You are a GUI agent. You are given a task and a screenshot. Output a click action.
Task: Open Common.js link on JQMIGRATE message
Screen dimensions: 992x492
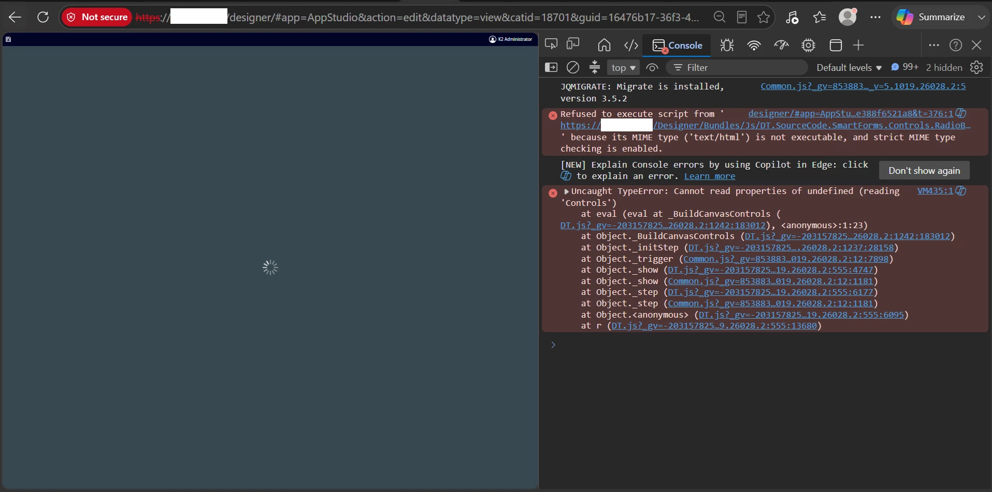pyautogui.click(x=863, y=86)
